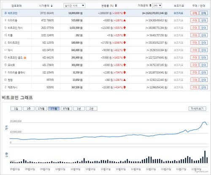211x175 pixels.
Task: Sort by 시가총액 using the header arrows
Action: (x=51, y=6)
